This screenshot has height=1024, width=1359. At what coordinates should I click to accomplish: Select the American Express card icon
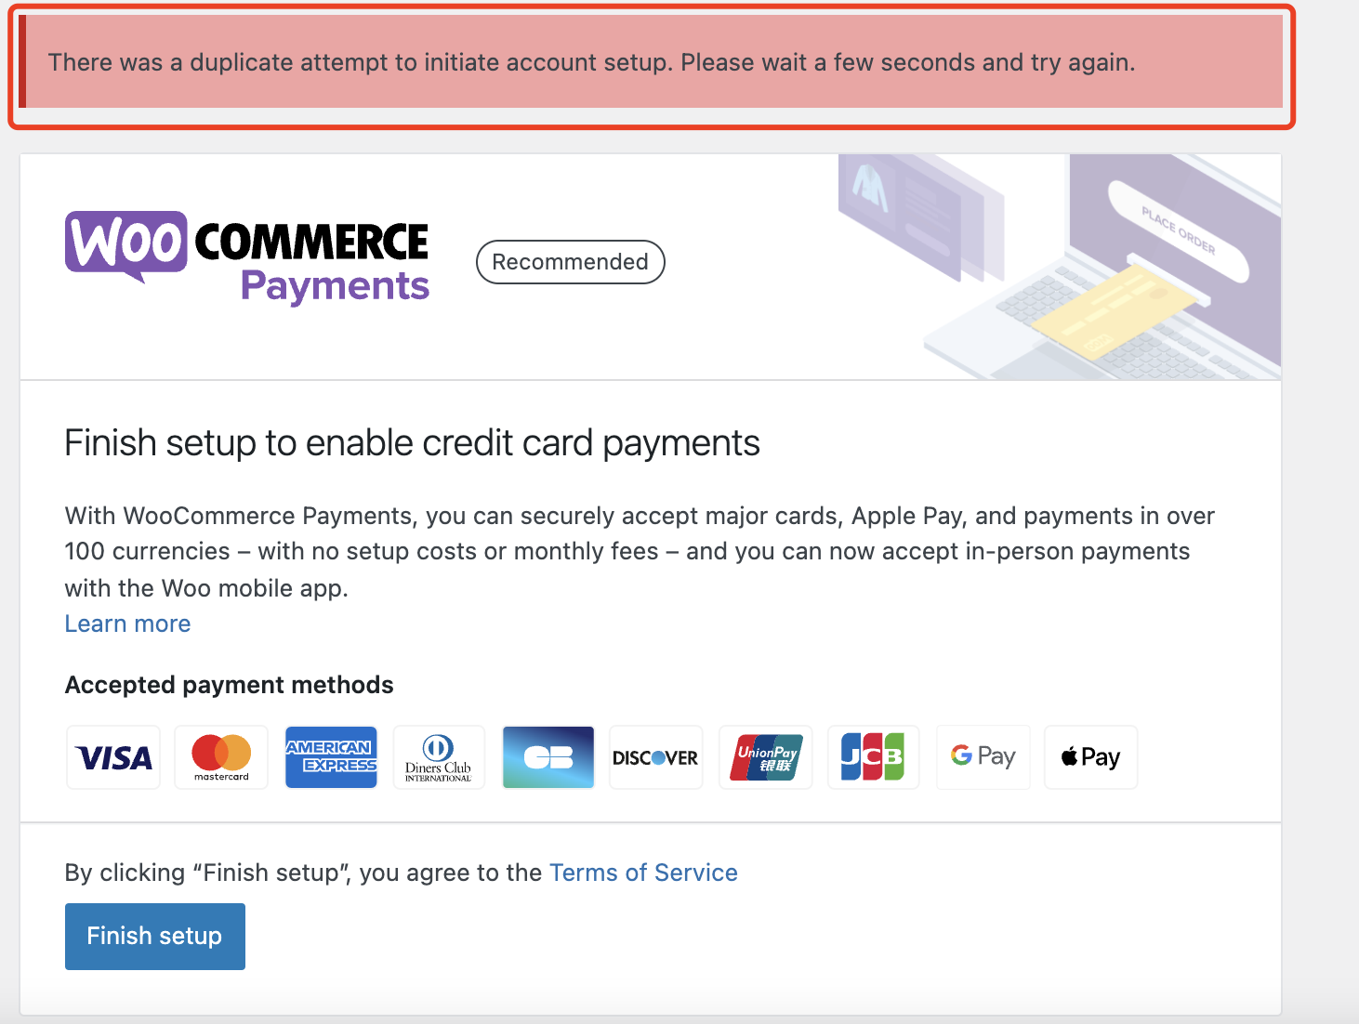tap(331, 757)
